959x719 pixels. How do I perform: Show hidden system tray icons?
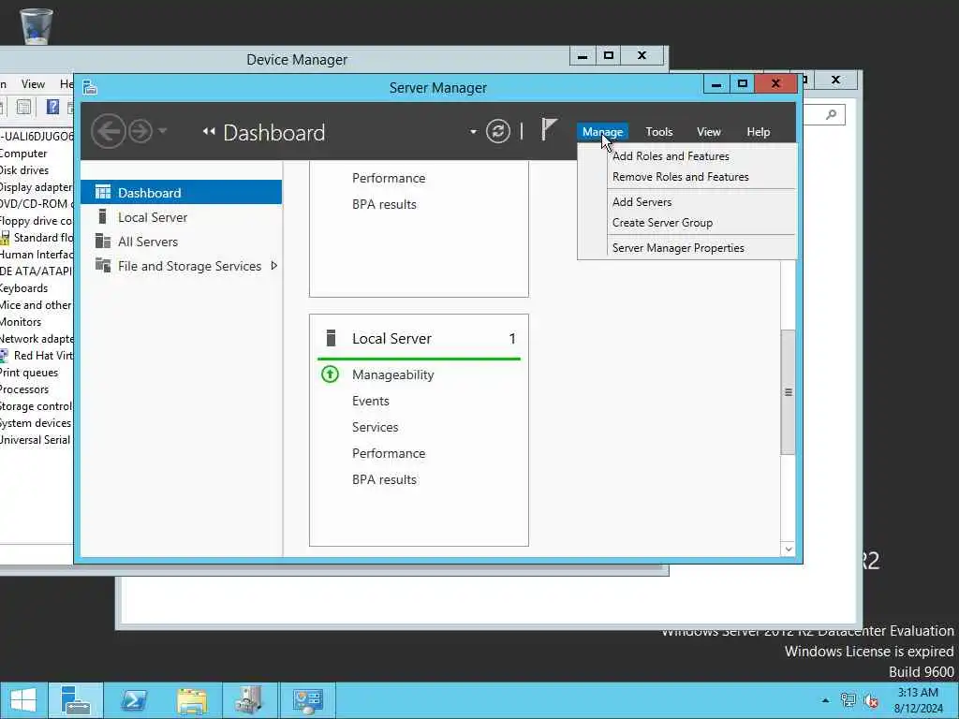coord(825,700)
